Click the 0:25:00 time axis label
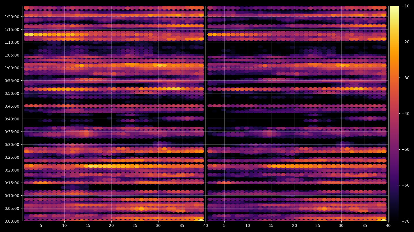The image size is (414, 232). tap(12, 157)
